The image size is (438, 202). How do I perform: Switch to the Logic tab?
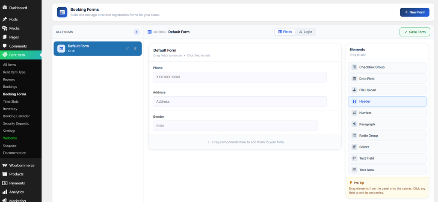pos(305,32)
